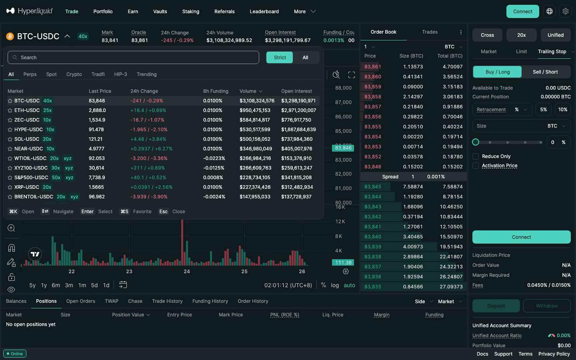The height and width of the screenshot is (360, 576).
Task: Filter markets by Perps tab
Action: coord(30,74)
